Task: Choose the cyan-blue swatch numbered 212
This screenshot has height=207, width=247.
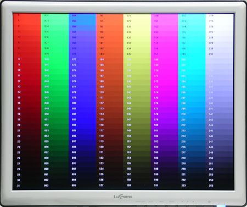Action: 192,125
